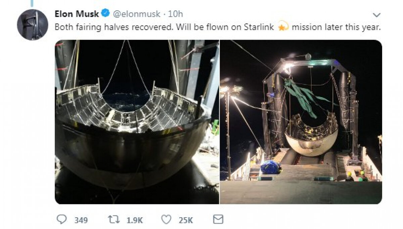
Task: Click the blue thread line above avatar
Action: tap(33, 3)
